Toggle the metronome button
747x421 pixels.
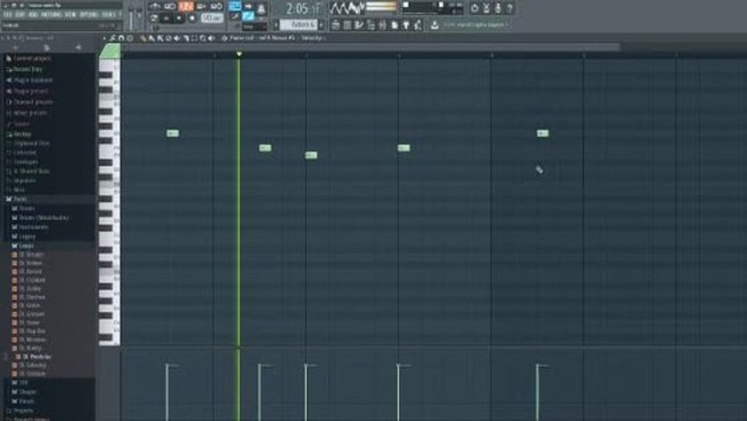154,6
